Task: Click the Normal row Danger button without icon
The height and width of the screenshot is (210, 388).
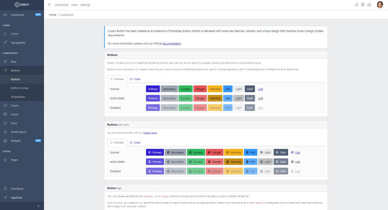Action: click(x=200, y=89)
